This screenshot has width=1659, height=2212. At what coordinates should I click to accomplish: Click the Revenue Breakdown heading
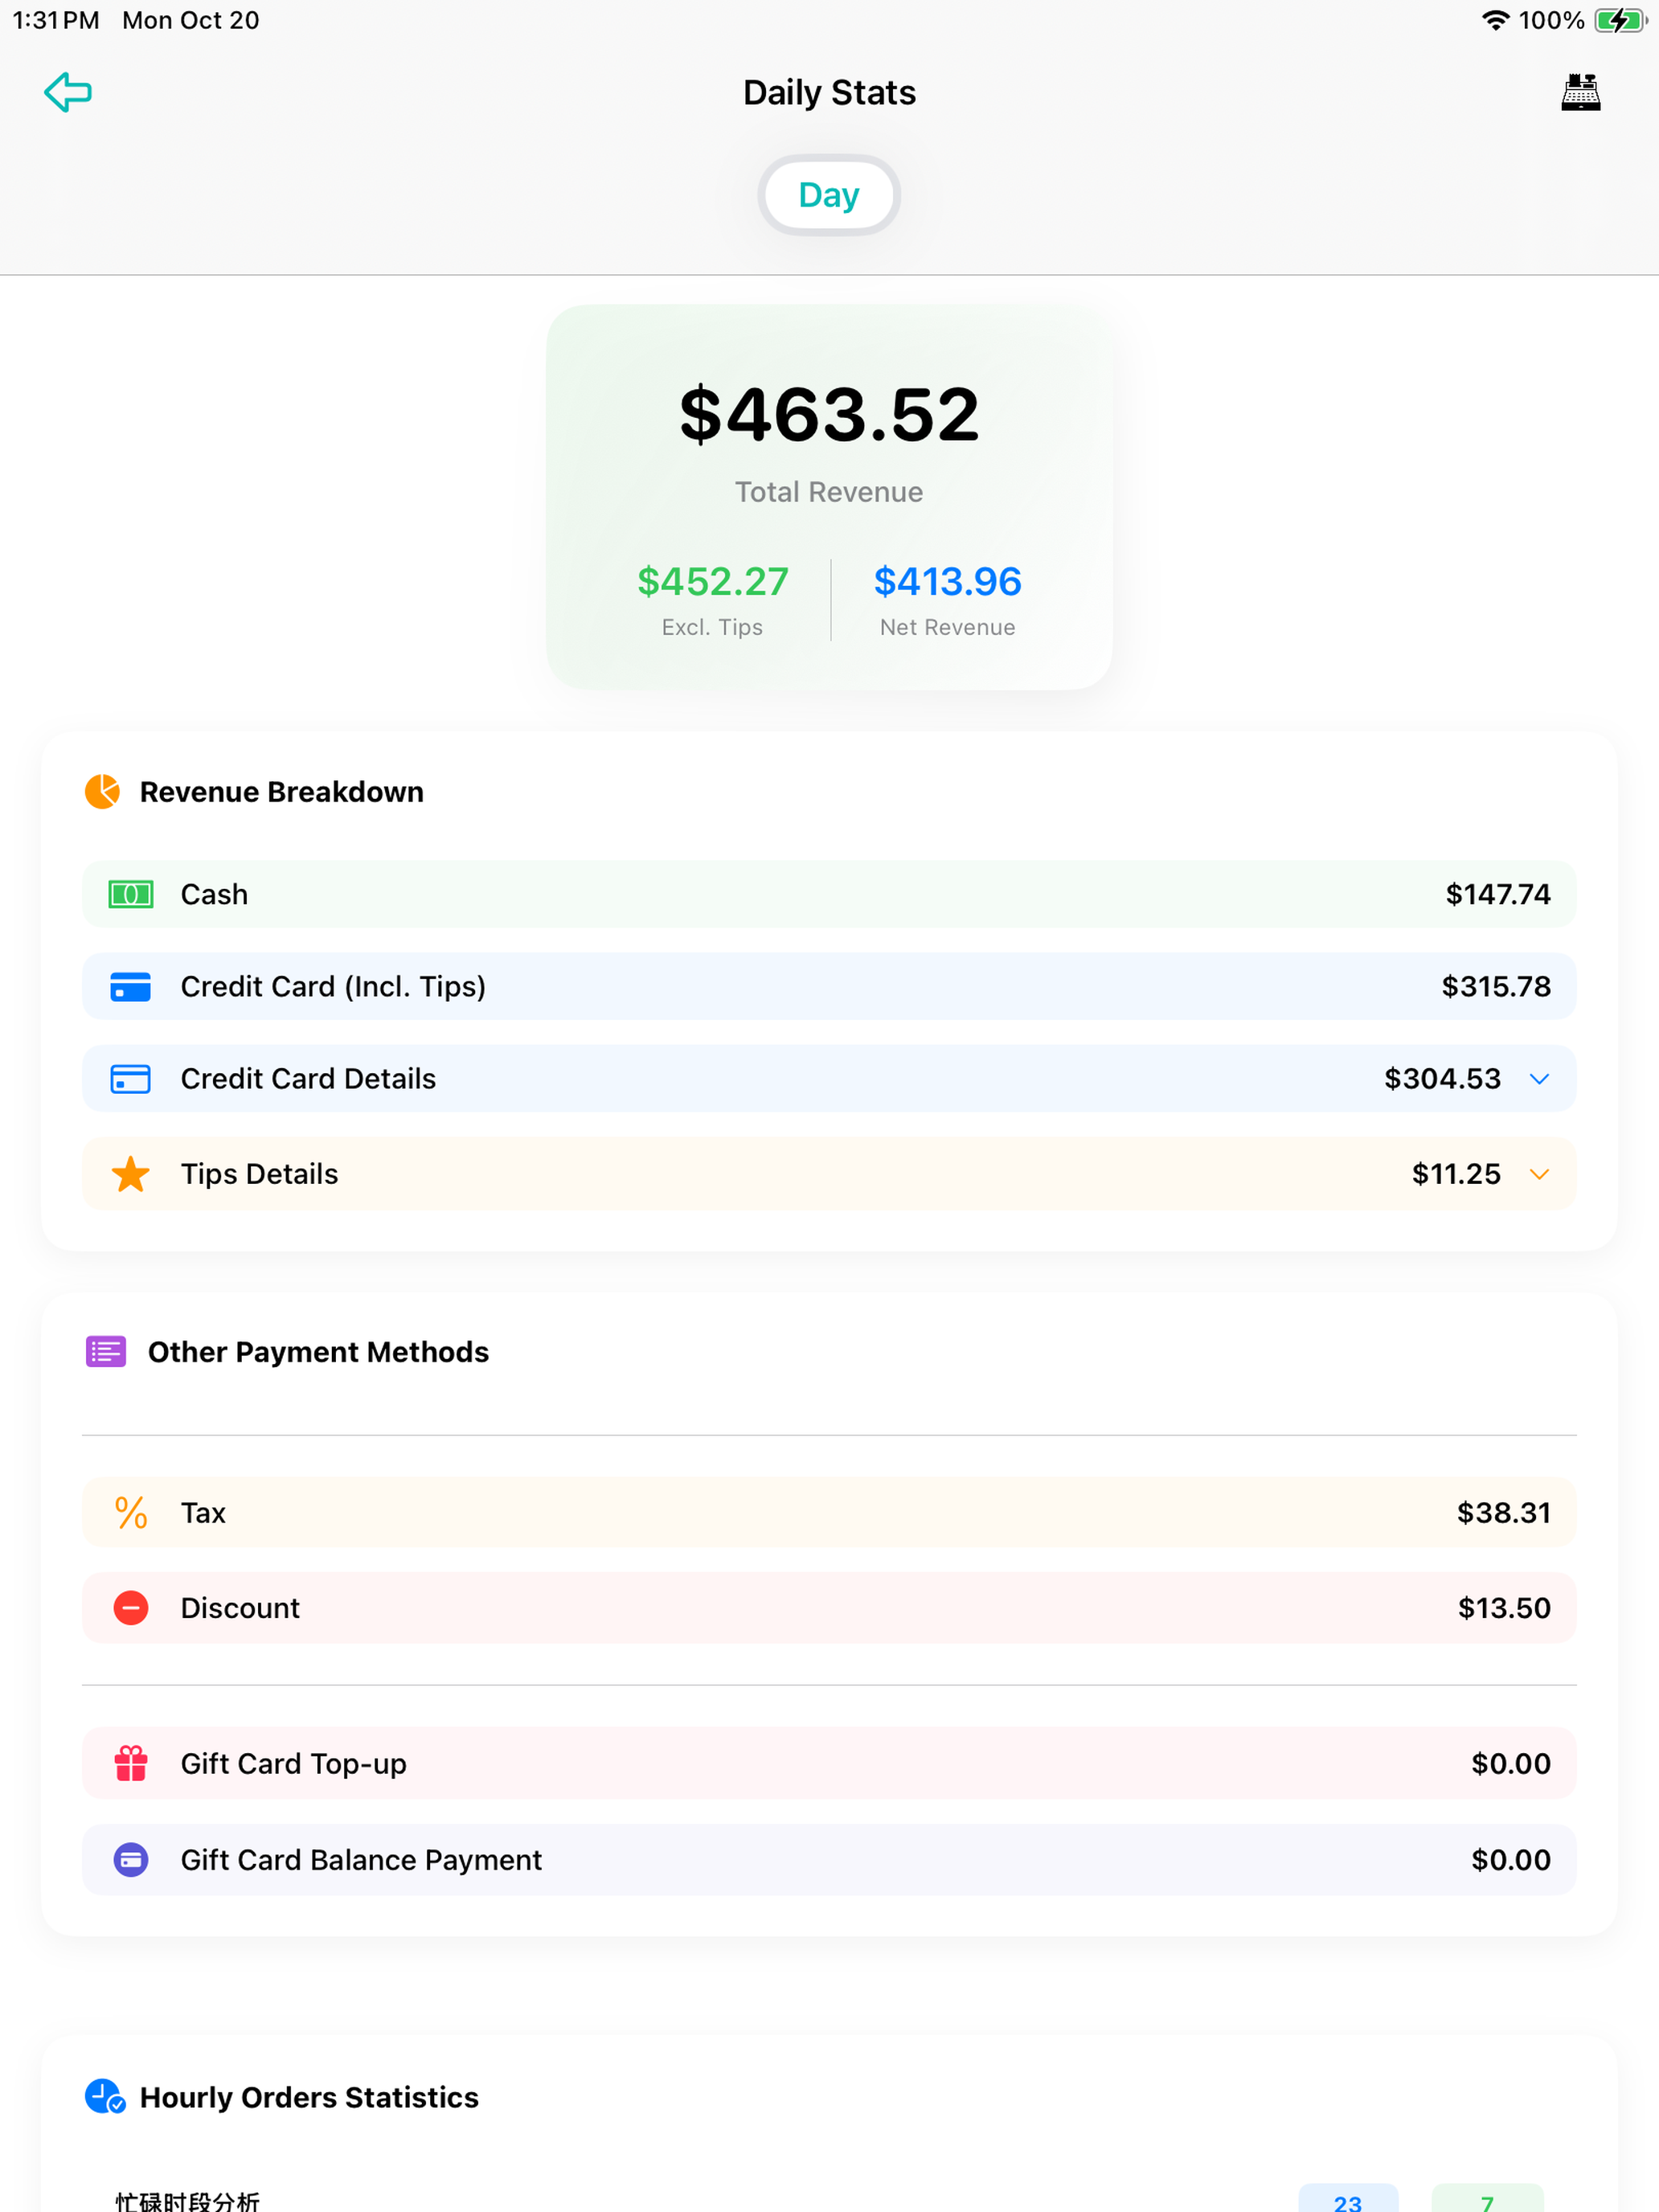tap(281, 791)
